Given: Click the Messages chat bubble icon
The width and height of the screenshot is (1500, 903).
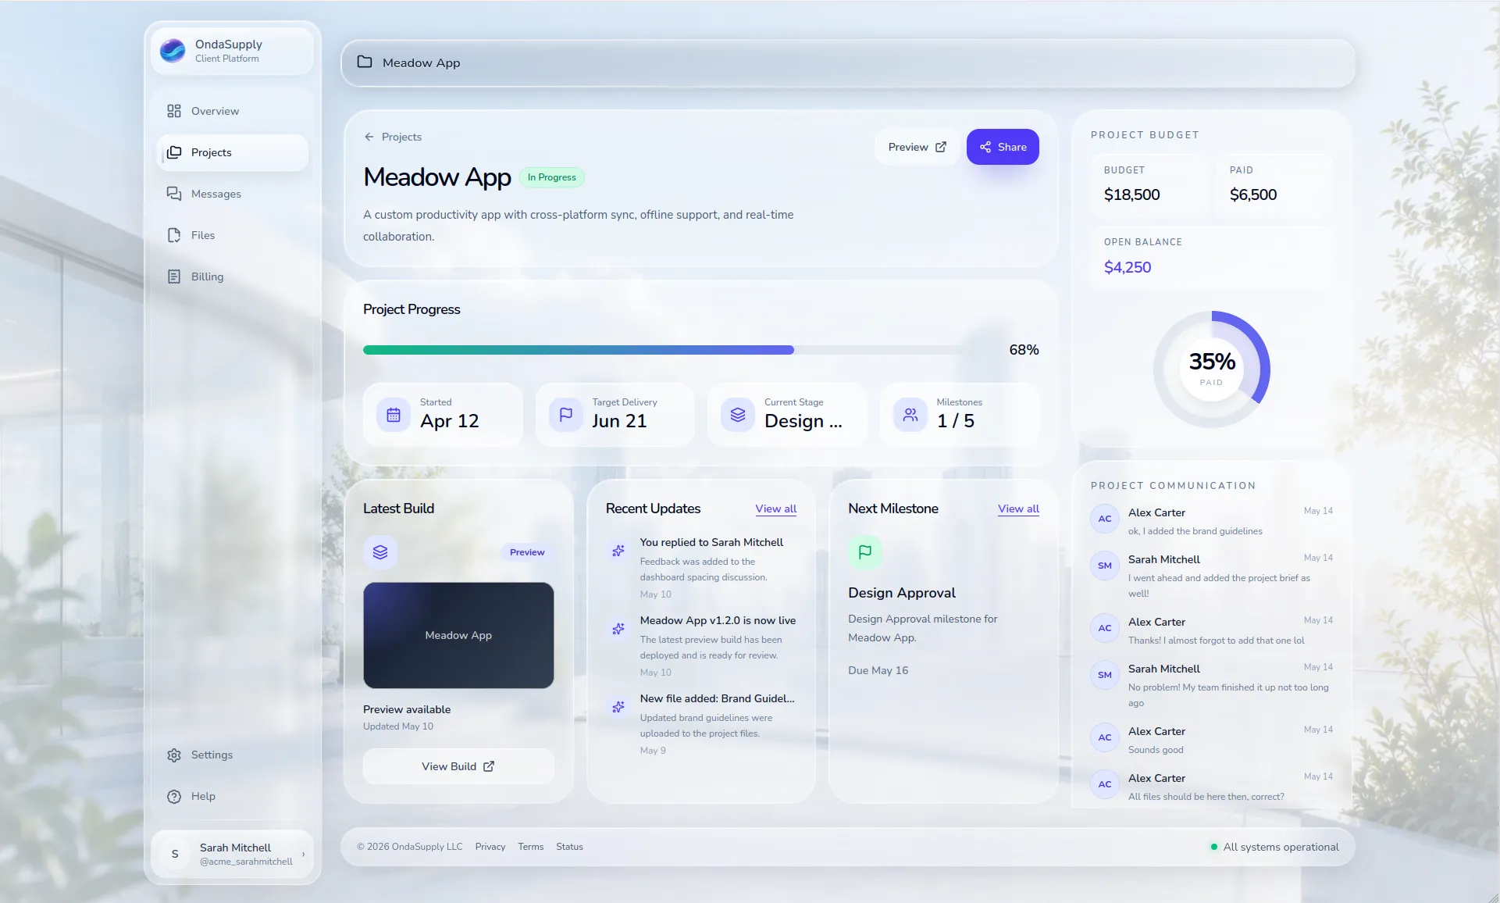Looking at the screenshot, I should [174, 194].
